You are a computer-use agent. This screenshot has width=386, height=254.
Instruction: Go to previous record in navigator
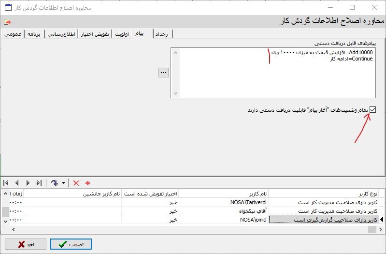click(17, 183)
